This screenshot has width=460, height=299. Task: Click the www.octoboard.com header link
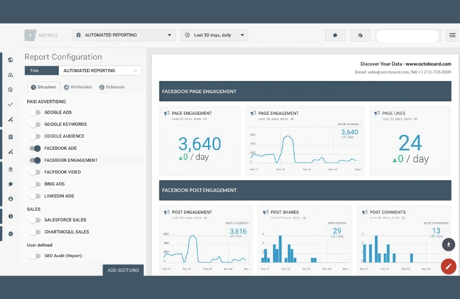click(x=428, y=64)
